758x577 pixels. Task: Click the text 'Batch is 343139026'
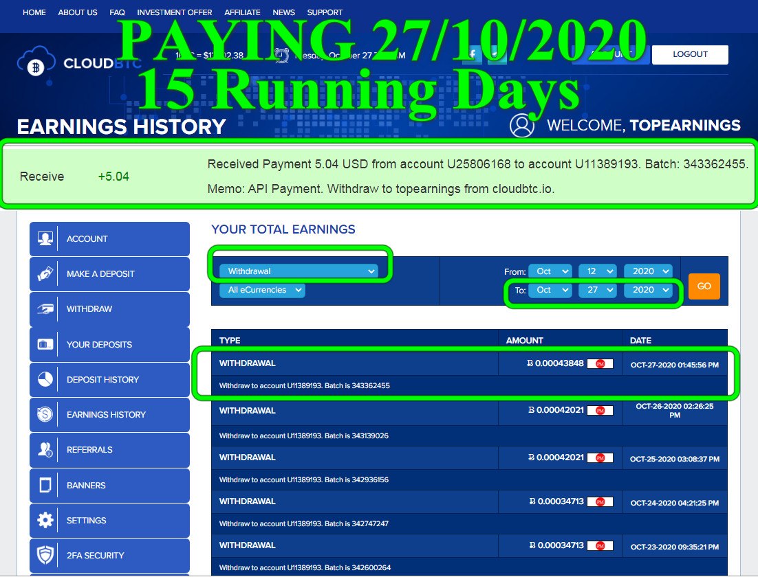point(356,435)
